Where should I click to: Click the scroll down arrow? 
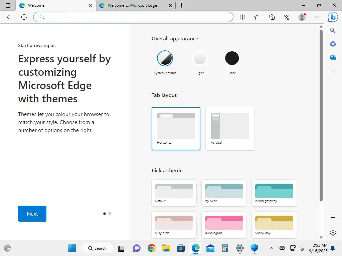(x=321, y=237)
